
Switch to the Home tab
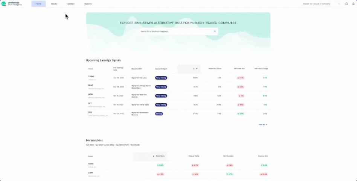click(38, 4)
